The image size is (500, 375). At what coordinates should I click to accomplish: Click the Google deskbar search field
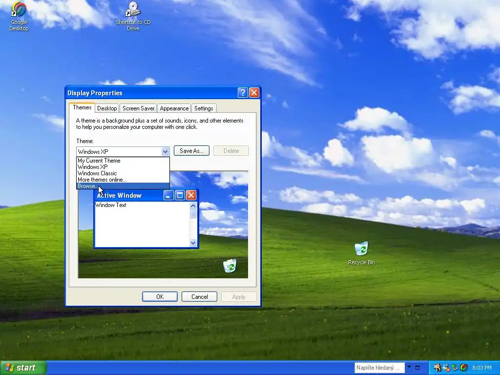379,368
